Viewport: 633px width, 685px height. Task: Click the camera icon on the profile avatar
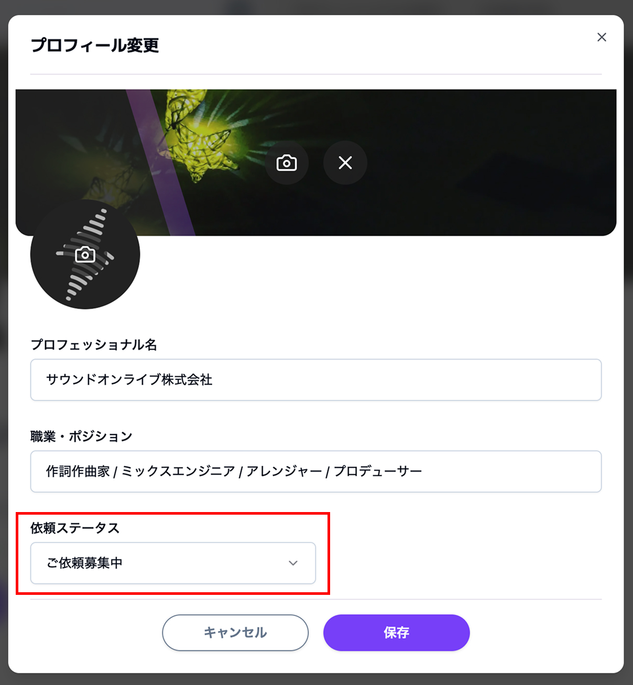(x=85, y=255)
